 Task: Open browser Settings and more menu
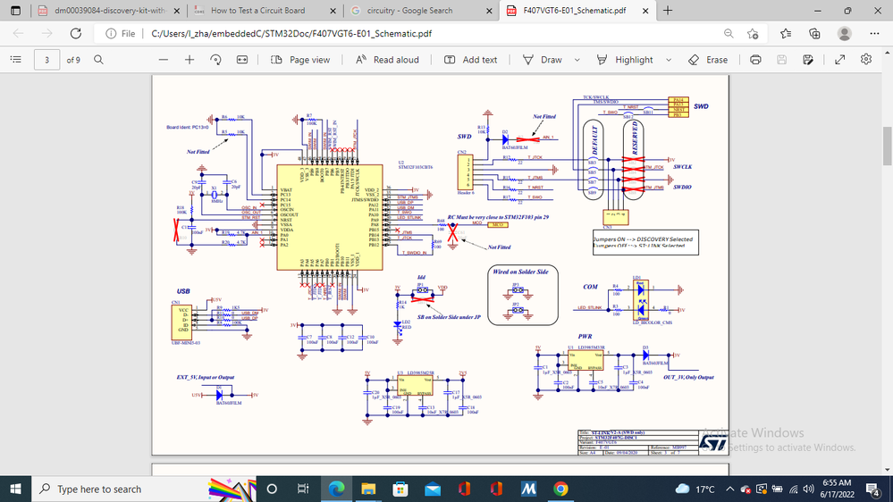point(874,34)
